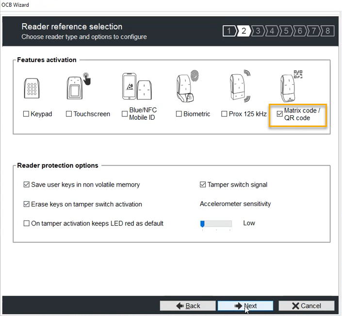Uncheck the Matrix code / QR code option
This screenshot has width=342, height=316.
279,114
